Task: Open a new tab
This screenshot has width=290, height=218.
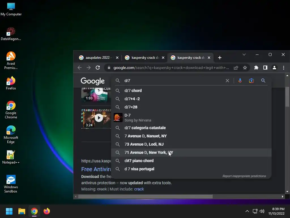Action: [x=220, y=58]
